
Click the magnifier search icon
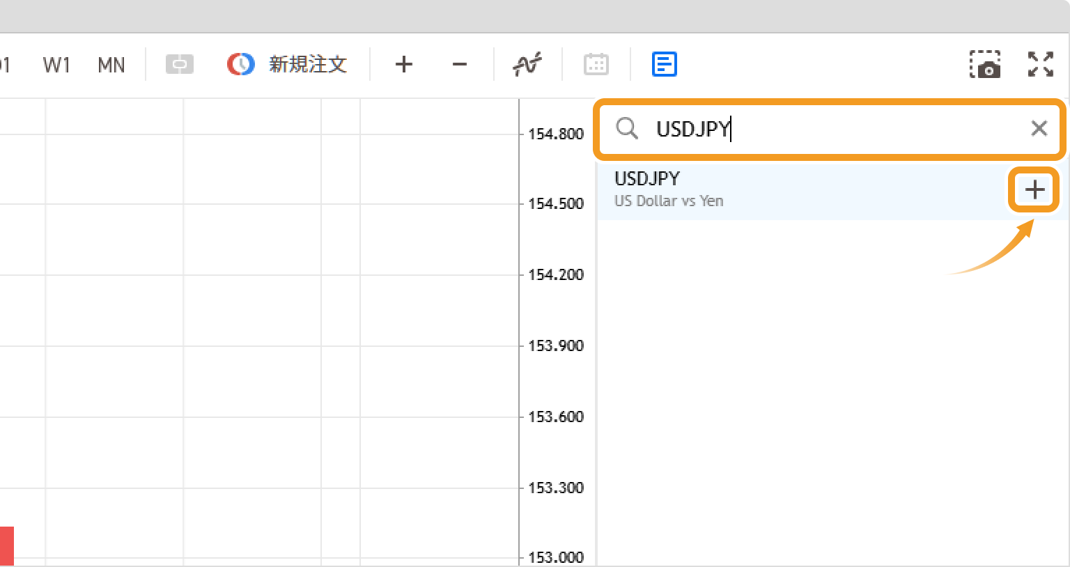tap(627, 128)
